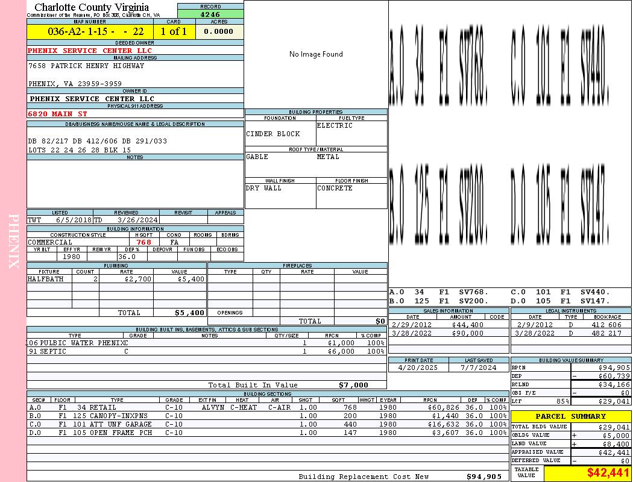Click the 105 OPEN FRAME PCH section type
Screen dimensions: 633x482
click(112, 433)
